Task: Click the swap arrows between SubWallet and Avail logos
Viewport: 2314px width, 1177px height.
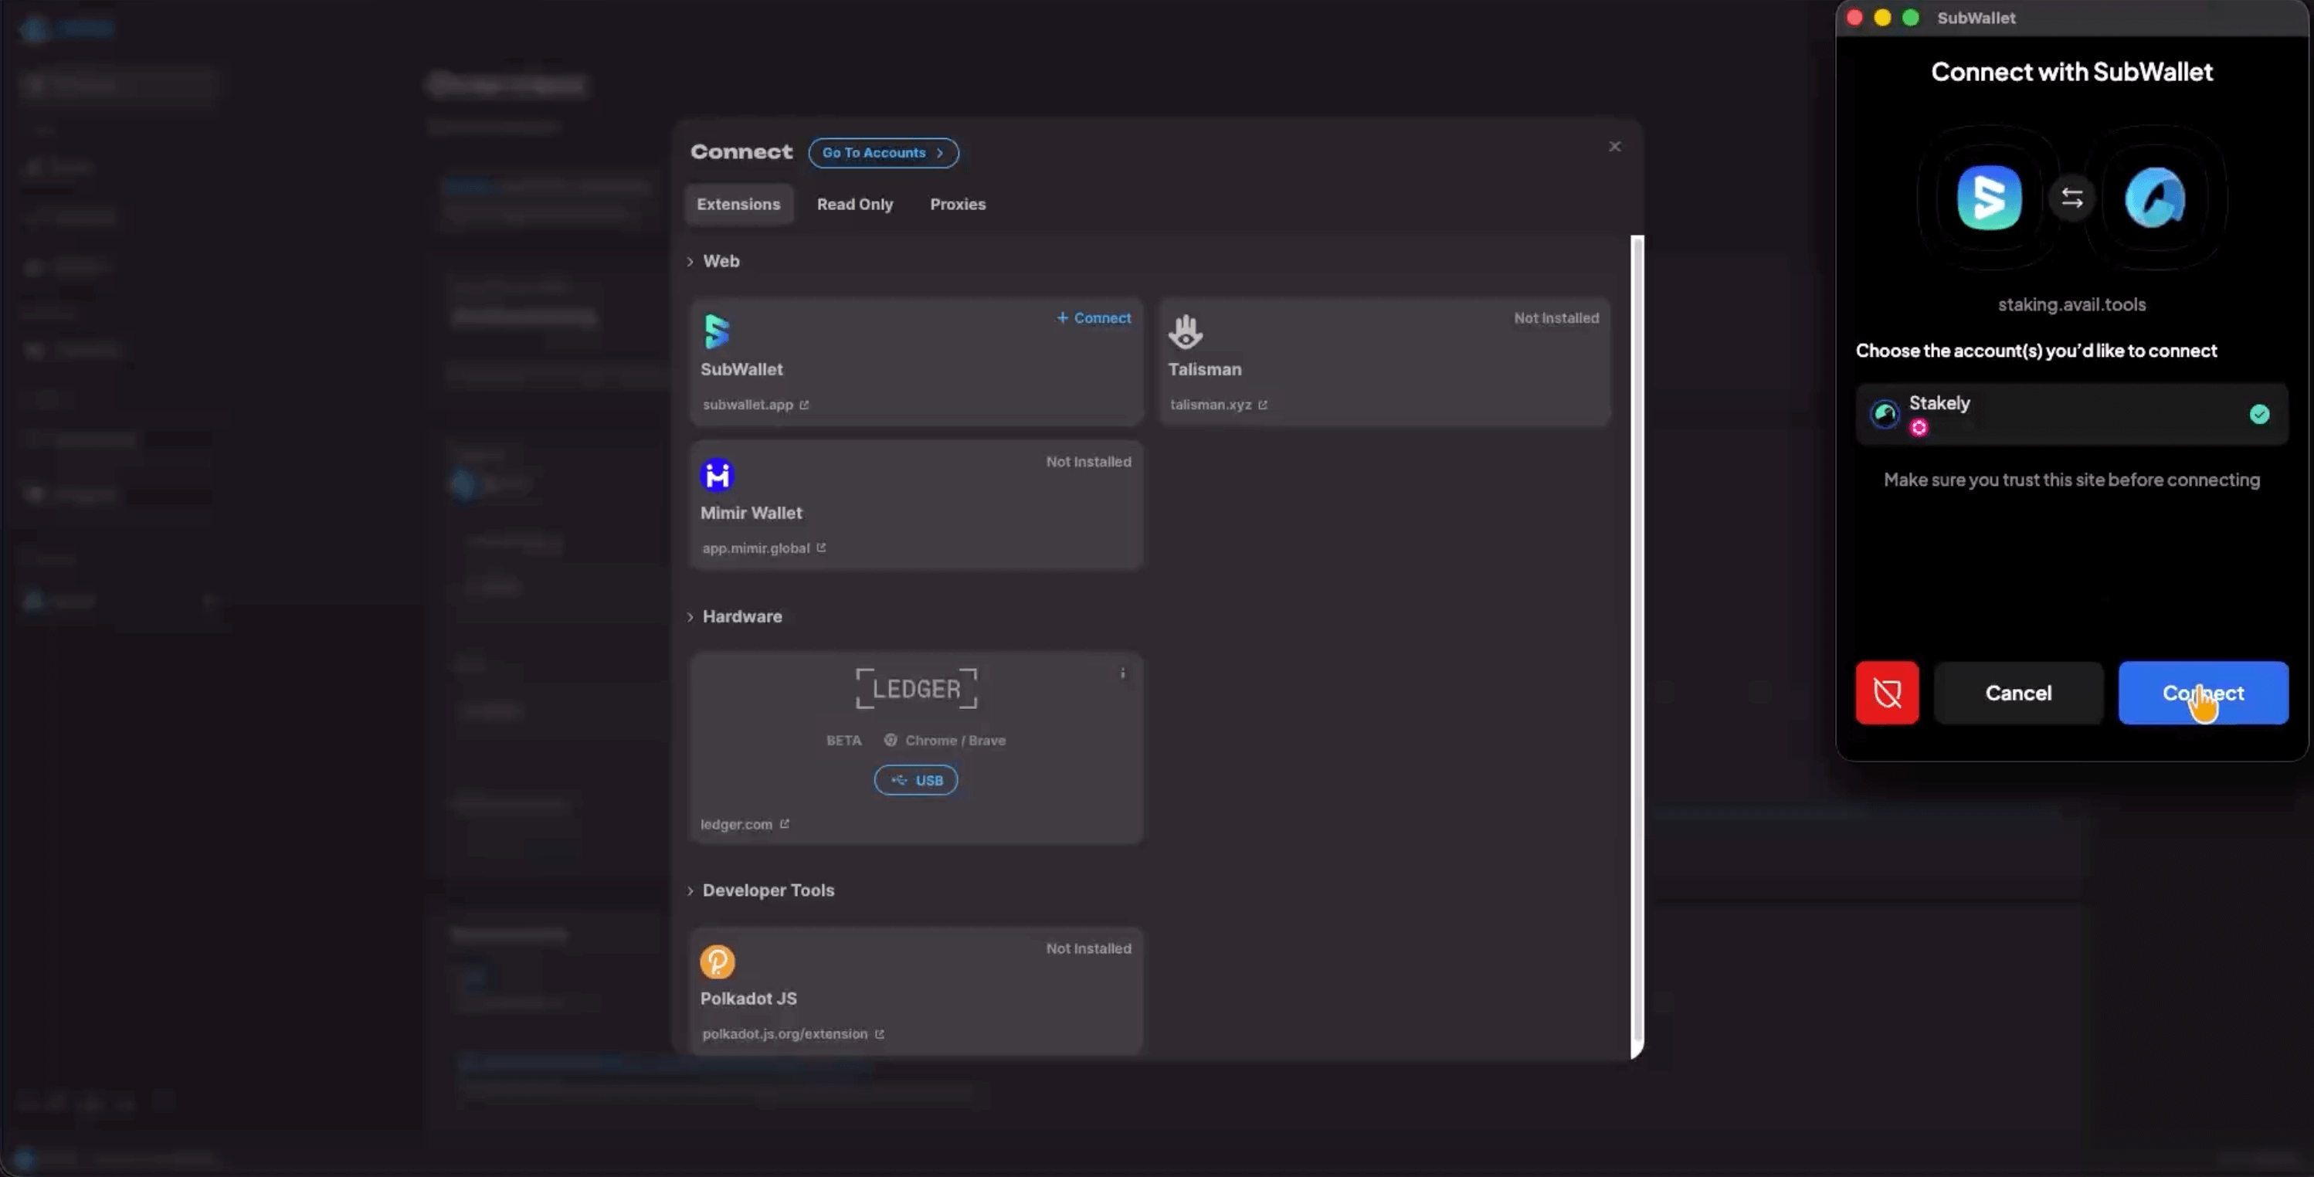Action: [2072, 197]
